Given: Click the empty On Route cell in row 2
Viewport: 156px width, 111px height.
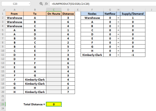Looking at the screenshot, I should coord(54,18).
